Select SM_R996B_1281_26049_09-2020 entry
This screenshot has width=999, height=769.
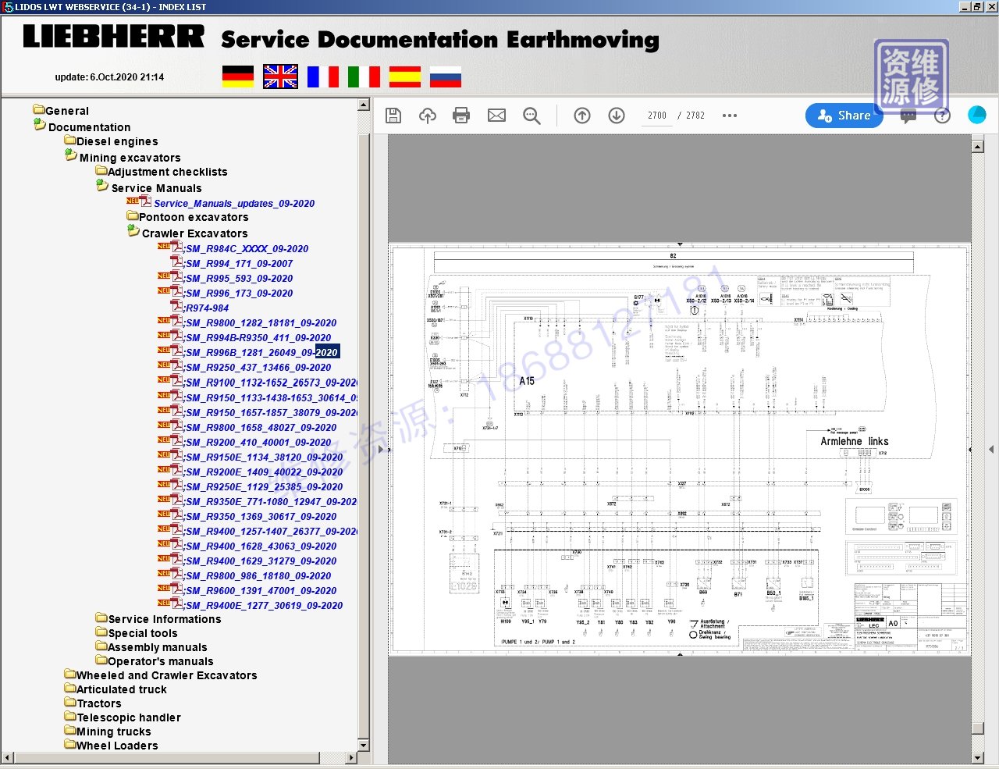(x=261, y=352)
